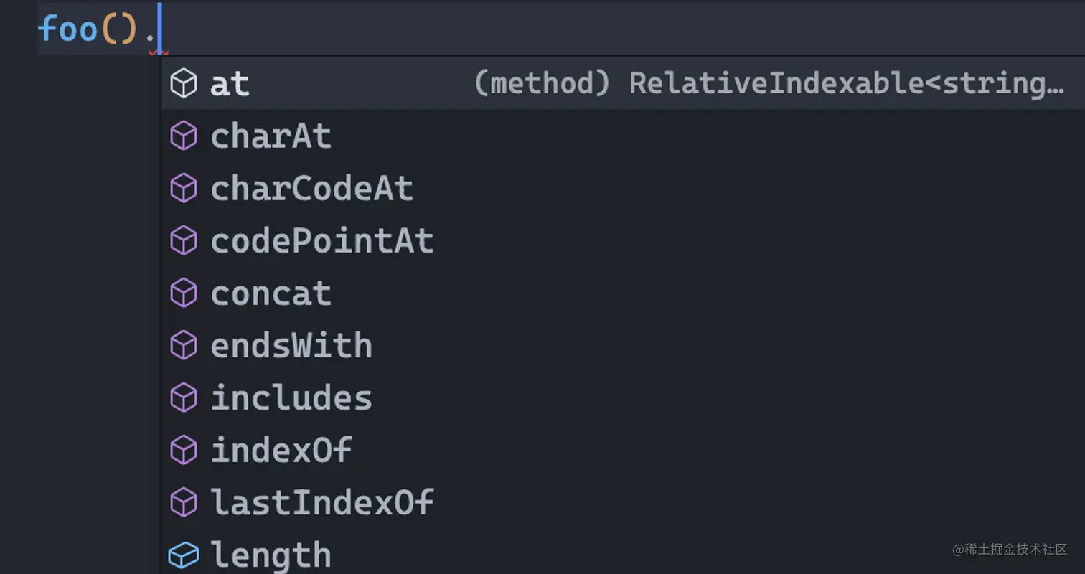1085x574 pixels.
Task: Click the foo() call in the editor
Action: point(87,29)
